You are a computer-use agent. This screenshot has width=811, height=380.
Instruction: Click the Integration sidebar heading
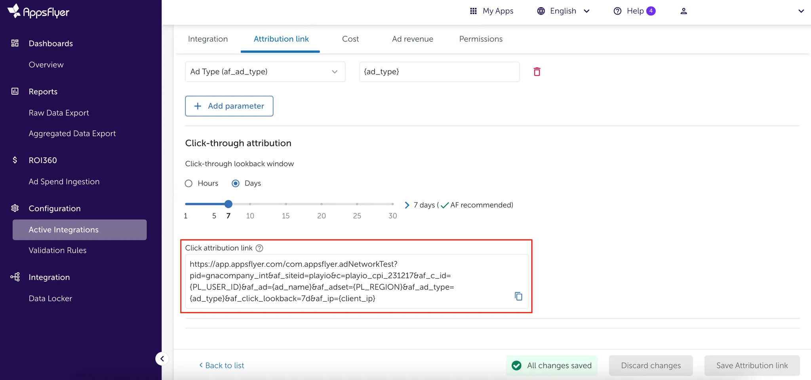tap(49, 277)
